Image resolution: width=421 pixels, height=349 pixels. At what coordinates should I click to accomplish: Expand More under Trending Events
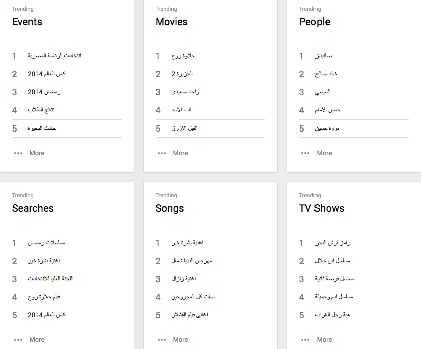(37, 153)
